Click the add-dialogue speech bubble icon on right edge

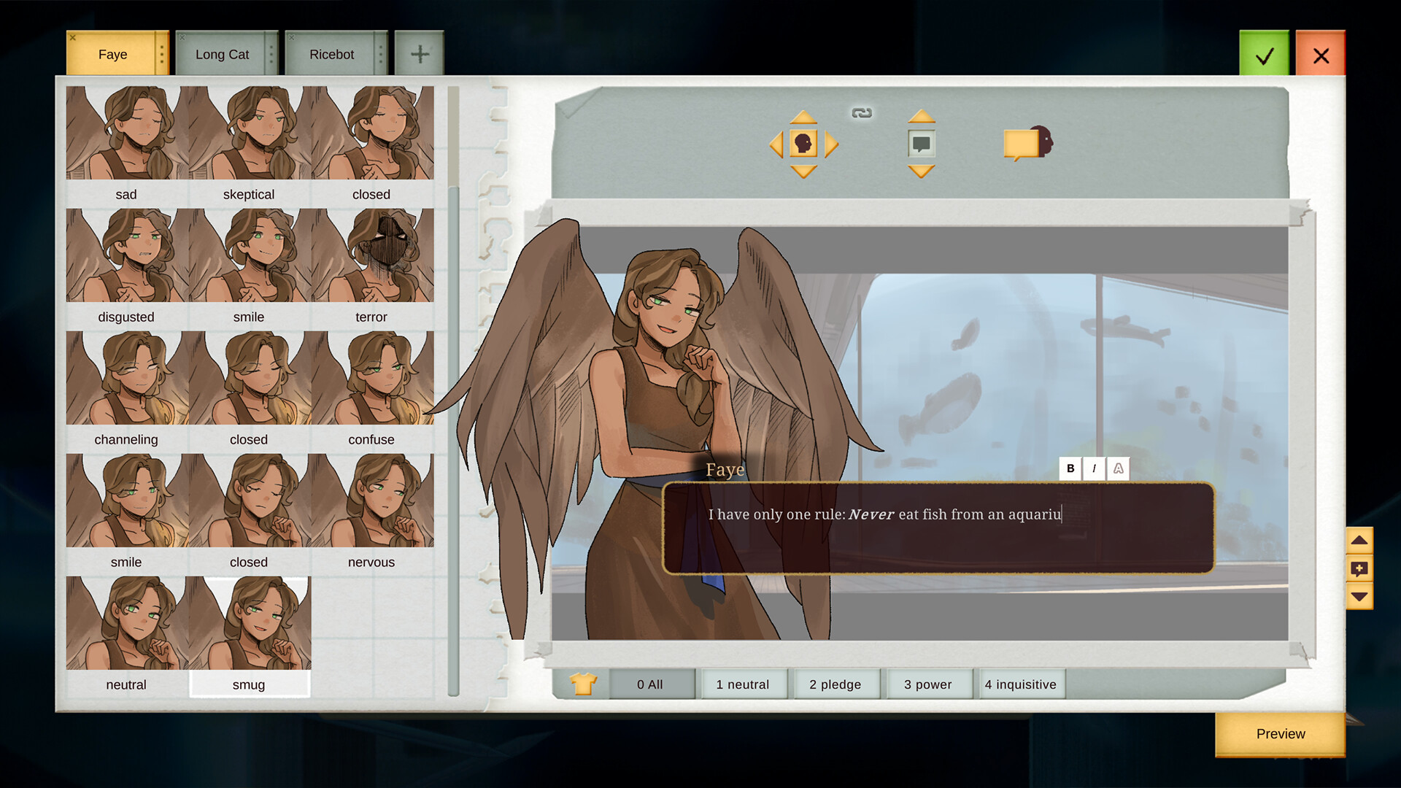(x=1360, y=570)
